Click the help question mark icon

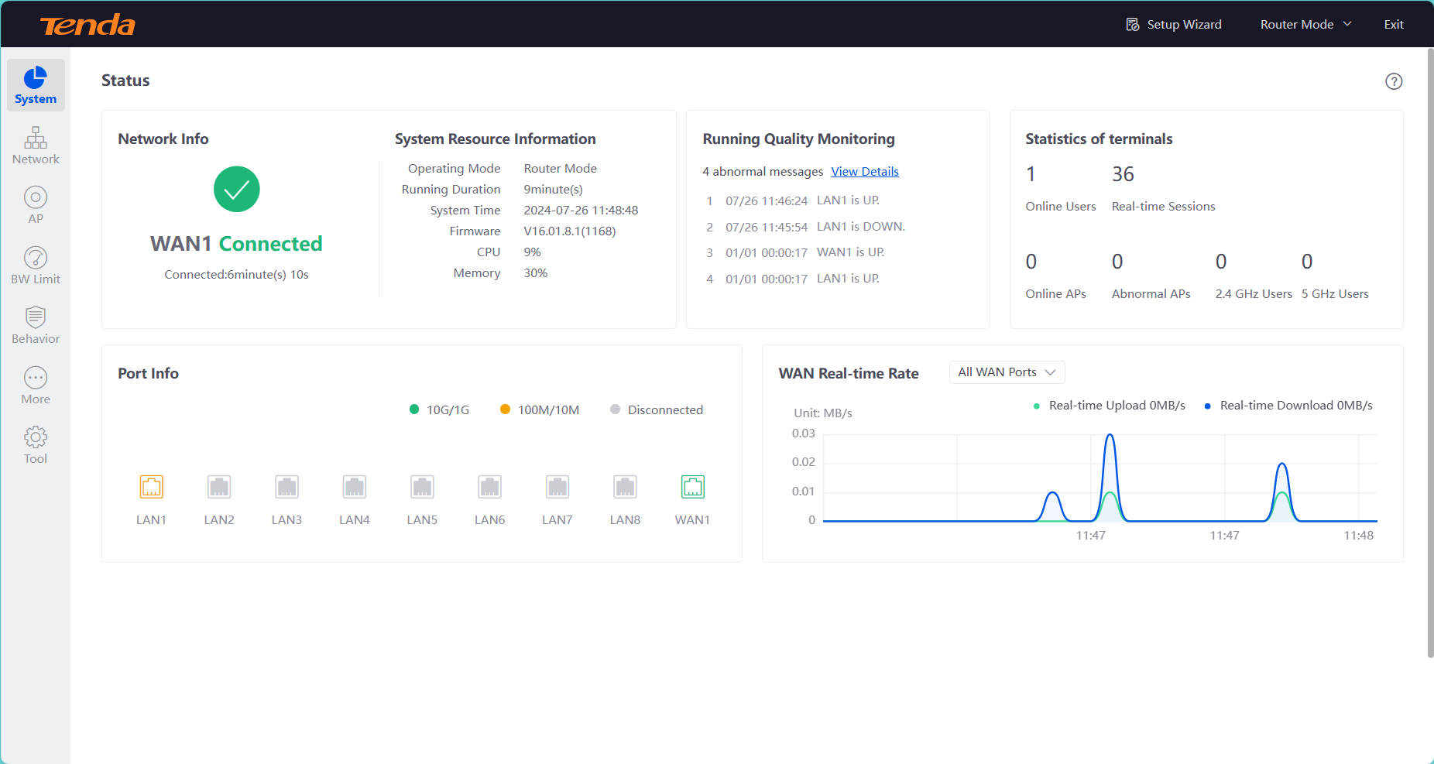1393,81
